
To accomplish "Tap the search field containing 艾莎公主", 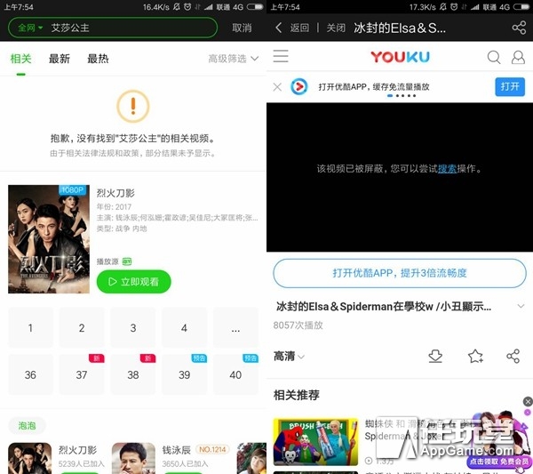I will 113,28.
